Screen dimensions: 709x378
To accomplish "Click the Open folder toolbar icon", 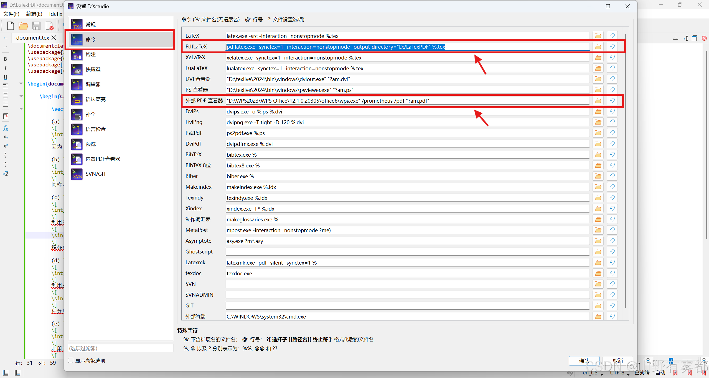I will (23, 26).
